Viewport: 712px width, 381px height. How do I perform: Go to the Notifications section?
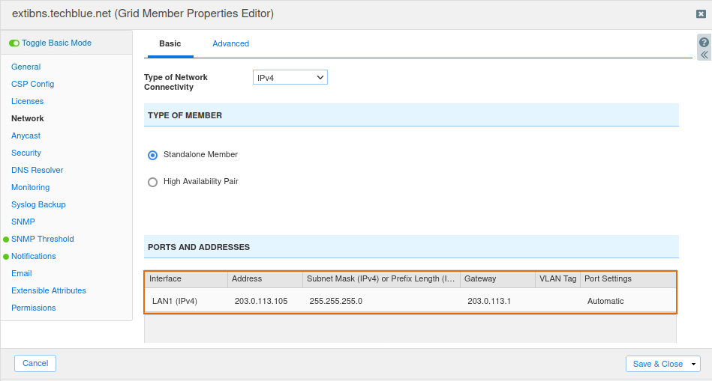coord(34,256)
